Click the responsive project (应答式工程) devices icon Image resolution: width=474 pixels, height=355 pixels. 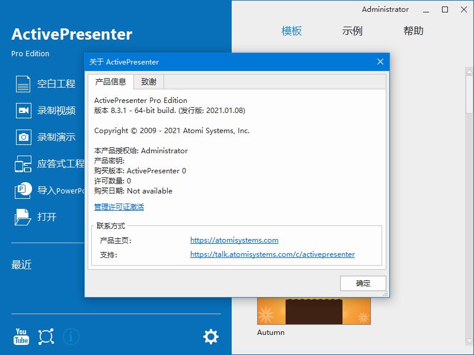coord(23,164)
